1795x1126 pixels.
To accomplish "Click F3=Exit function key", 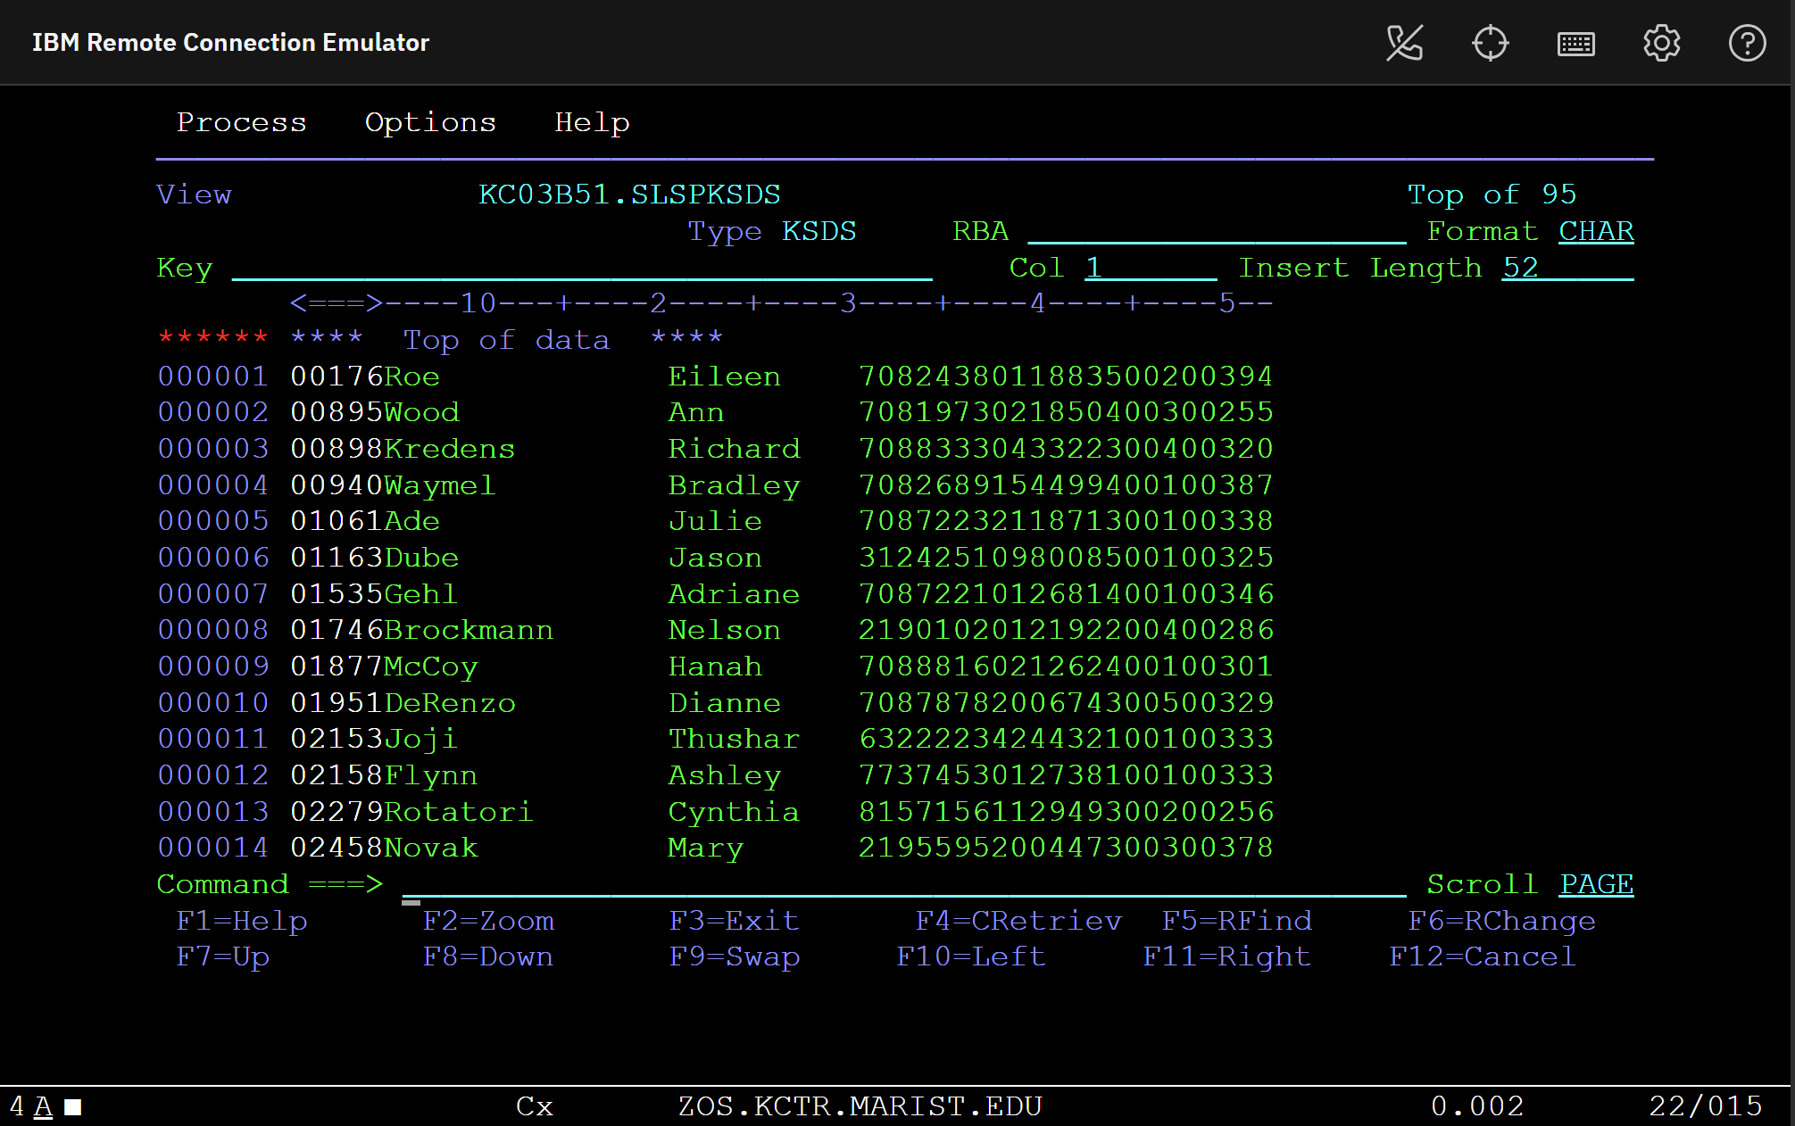I will pyautogui.click(x=735, y=921).
